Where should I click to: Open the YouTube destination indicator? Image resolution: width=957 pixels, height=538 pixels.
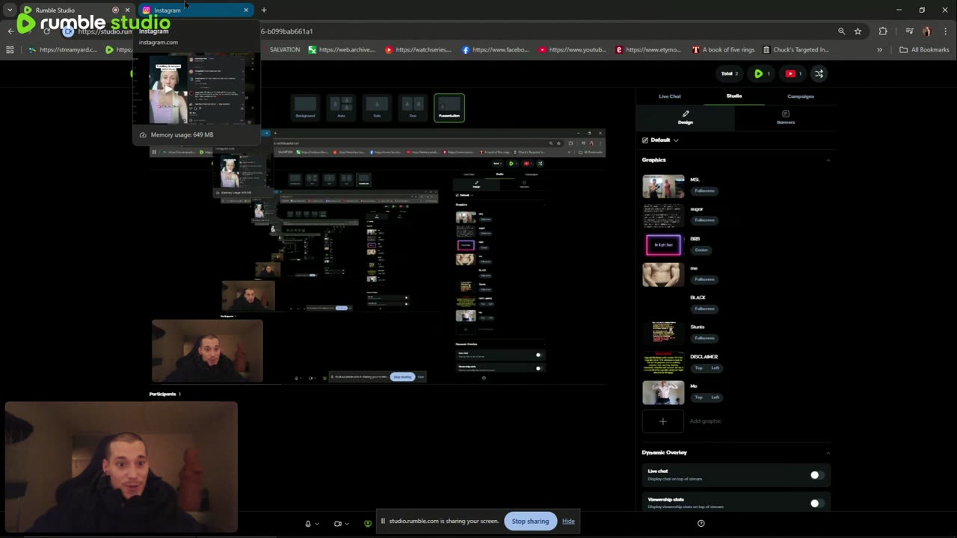click(x=793, y=73)
